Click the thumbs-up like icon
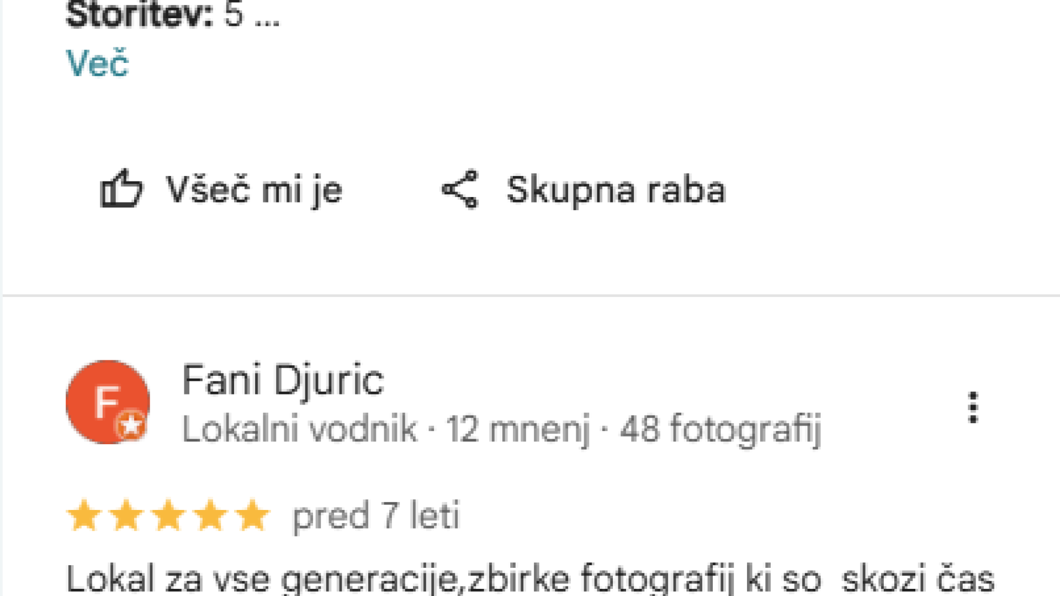 [121, 189]
